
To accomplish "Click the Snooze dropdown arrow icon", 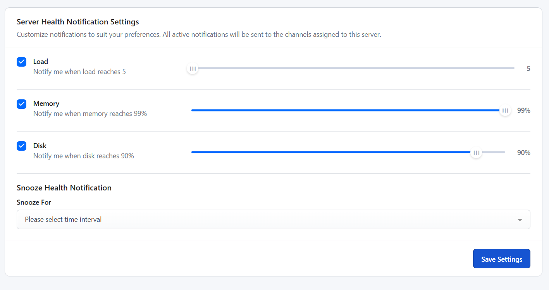I will pos(520,220).
